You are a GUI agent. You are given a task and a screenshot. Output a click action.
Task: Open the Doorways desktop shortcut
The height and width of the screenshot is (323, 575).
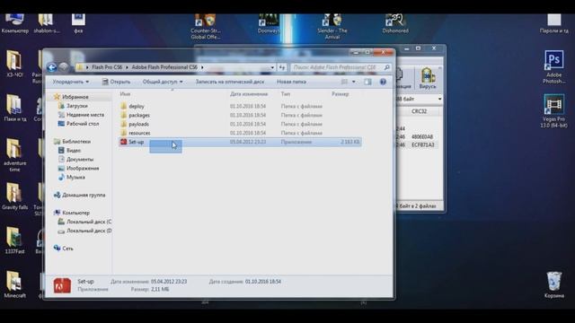(269, 23)
